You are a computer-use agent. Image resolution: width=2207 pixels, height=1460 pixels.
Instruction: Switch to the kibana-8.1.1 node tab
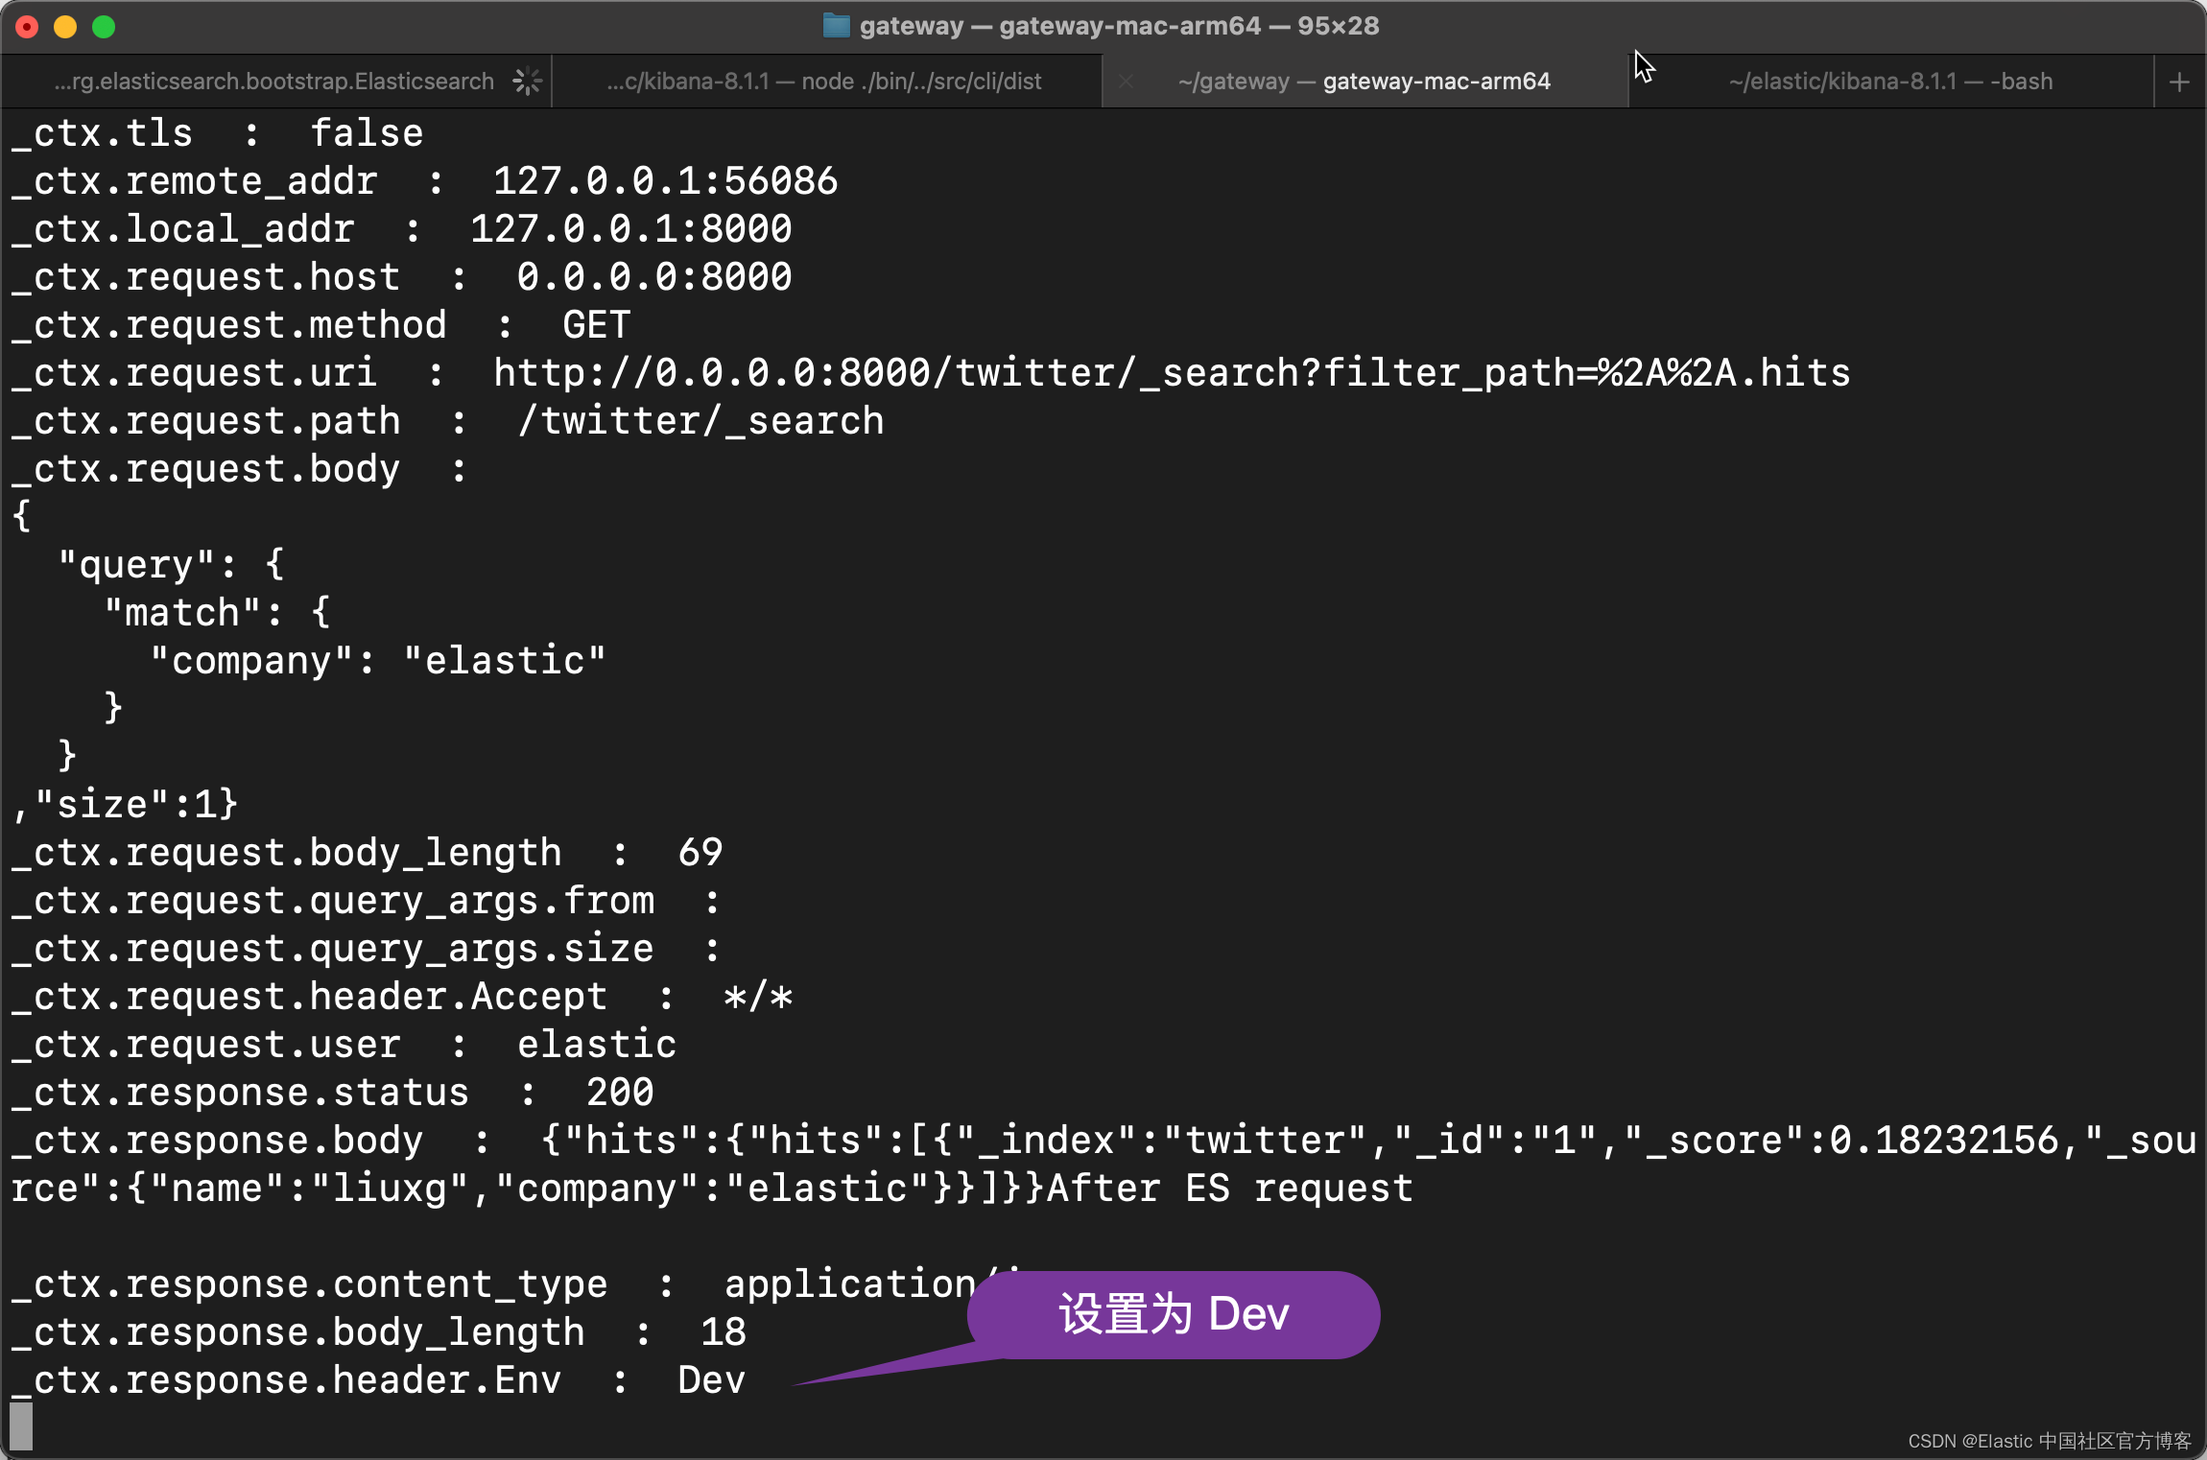point(823,82)
